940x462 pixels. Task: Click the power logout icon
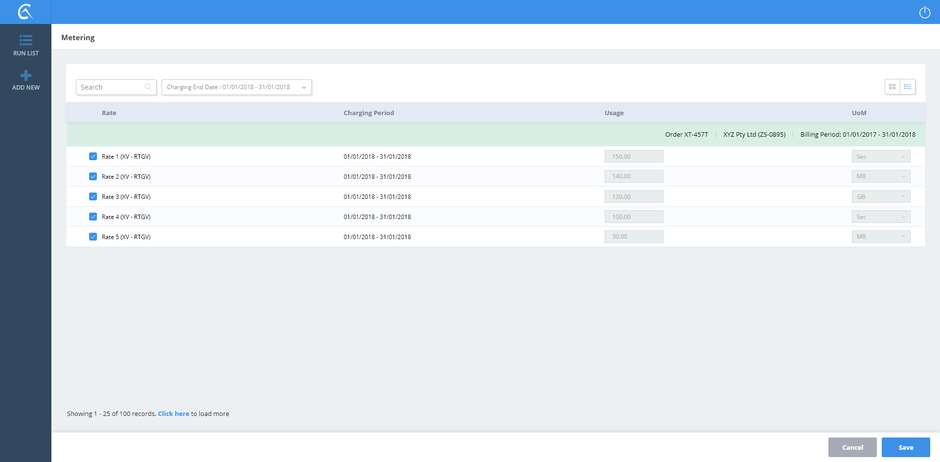click(924, 12)
